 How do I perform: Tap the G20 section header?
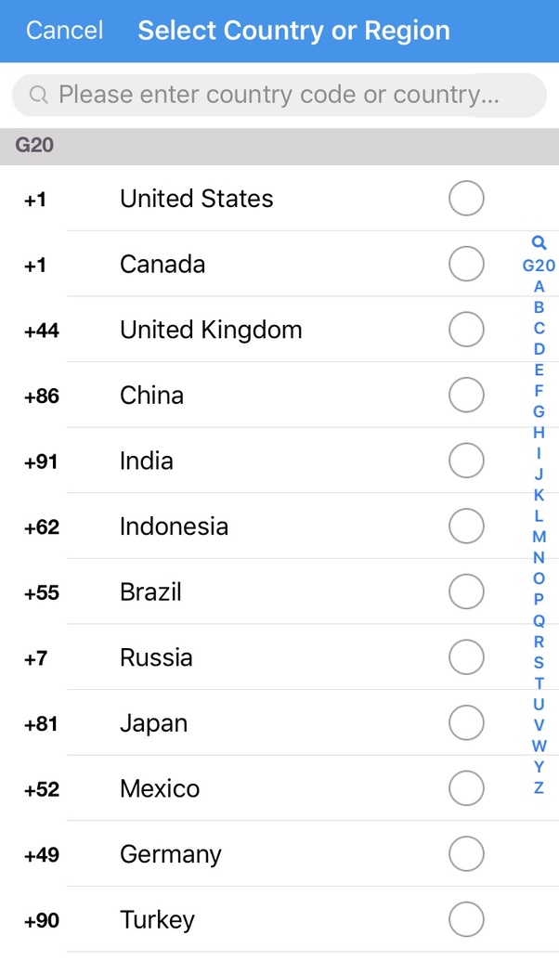[x=279, y=146]
